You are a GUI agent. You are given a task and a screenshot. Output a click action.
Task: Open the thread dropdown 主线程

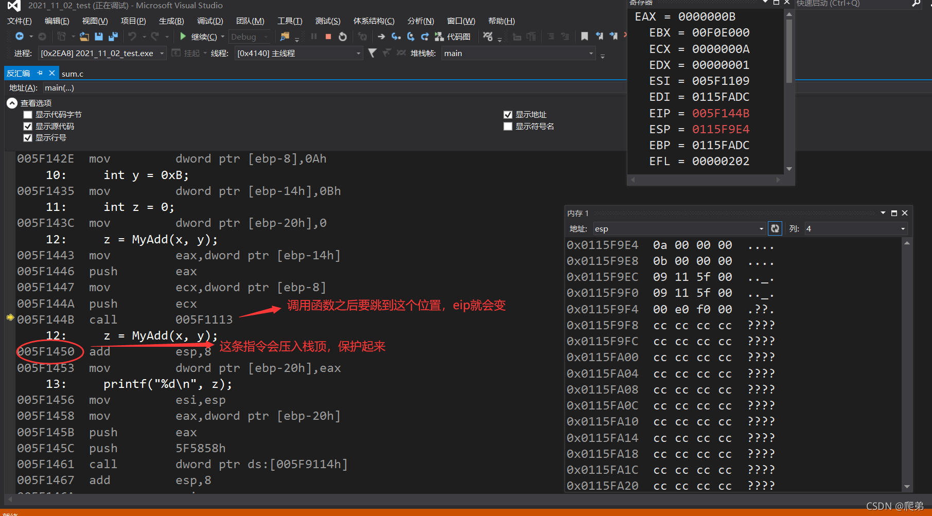tap(298, 53)
